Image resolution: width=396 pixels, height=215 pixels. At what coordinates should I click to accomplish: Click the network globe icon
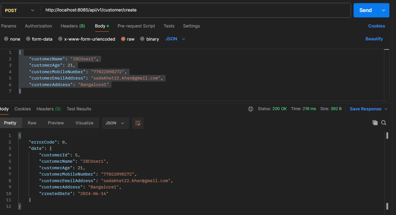point(251,109)
